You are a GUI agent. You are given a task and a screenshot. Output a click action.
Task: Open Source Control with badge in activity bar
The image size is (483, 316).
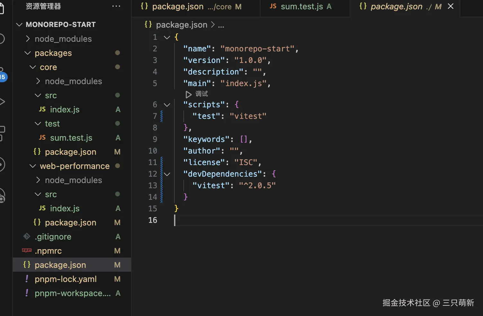pyautogui.click(x=3, y=75)
